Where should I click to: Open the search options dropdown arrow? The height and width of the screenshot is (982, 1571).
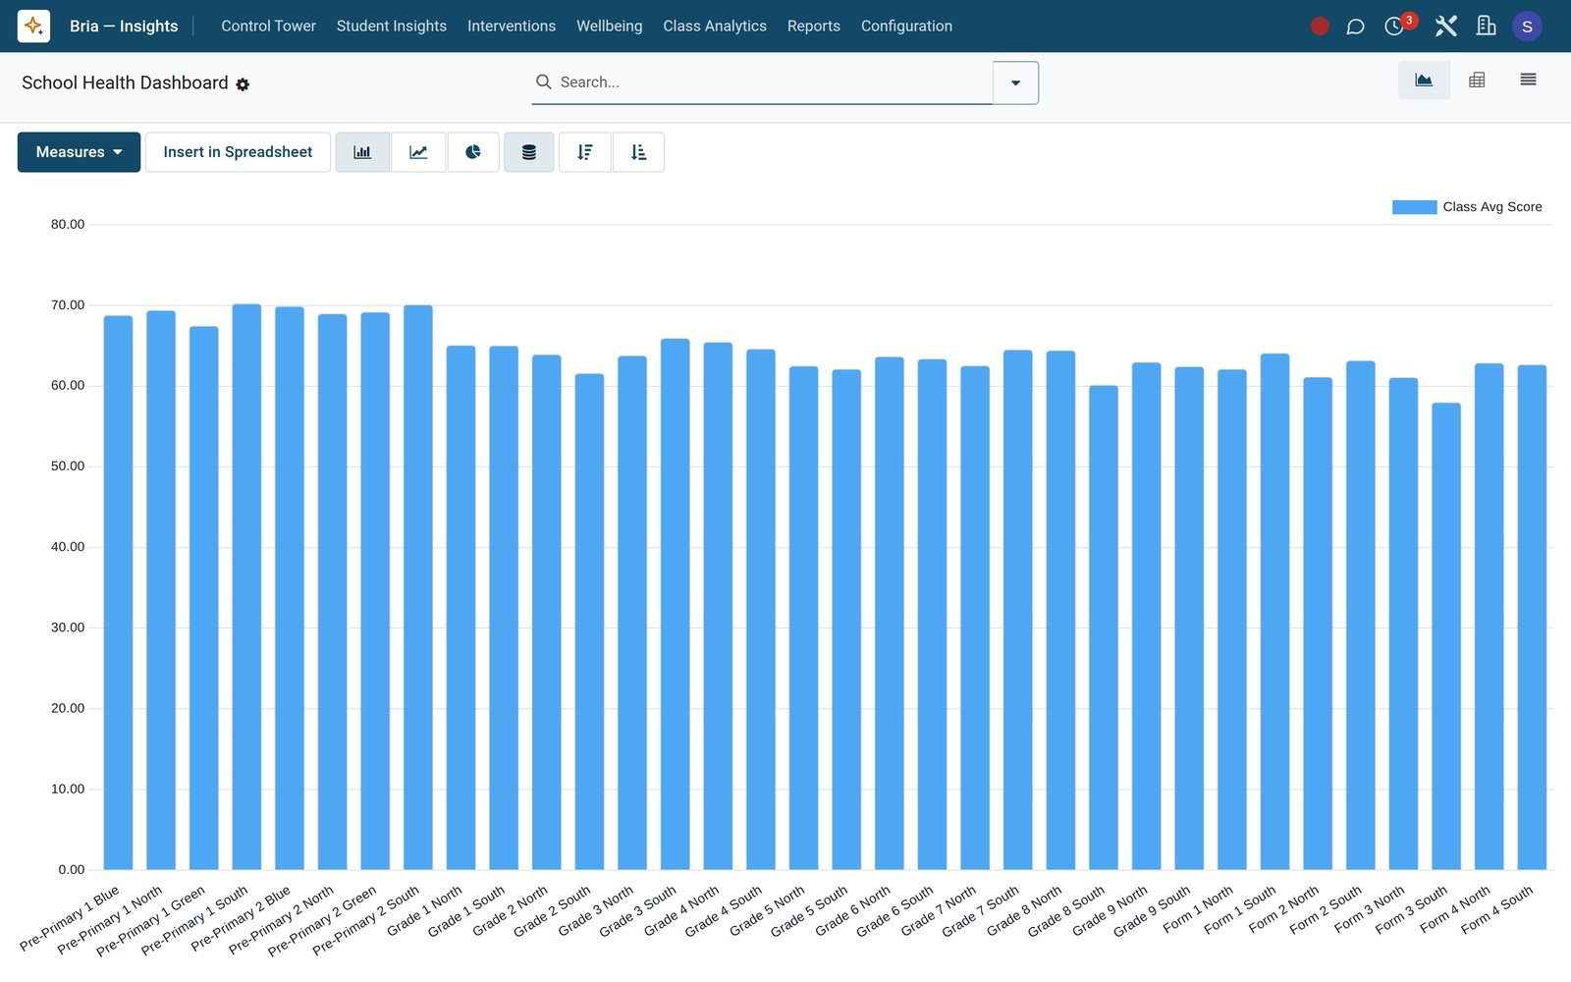1015,82
